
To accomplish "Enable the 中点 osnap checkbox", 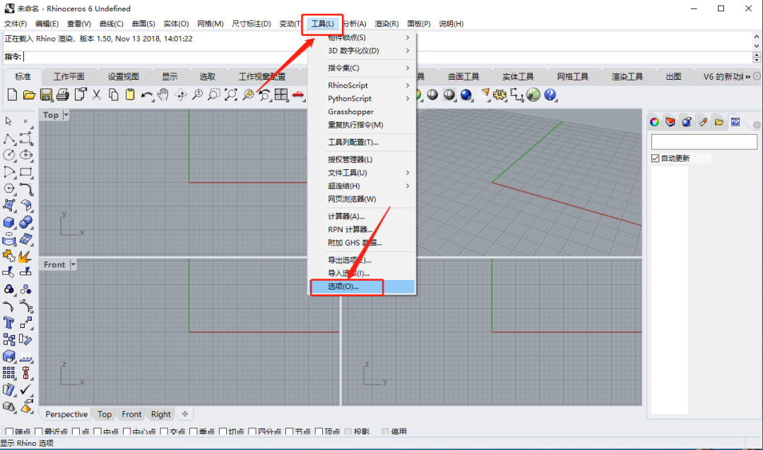I will pyautogui.click(x=97, y=431).
